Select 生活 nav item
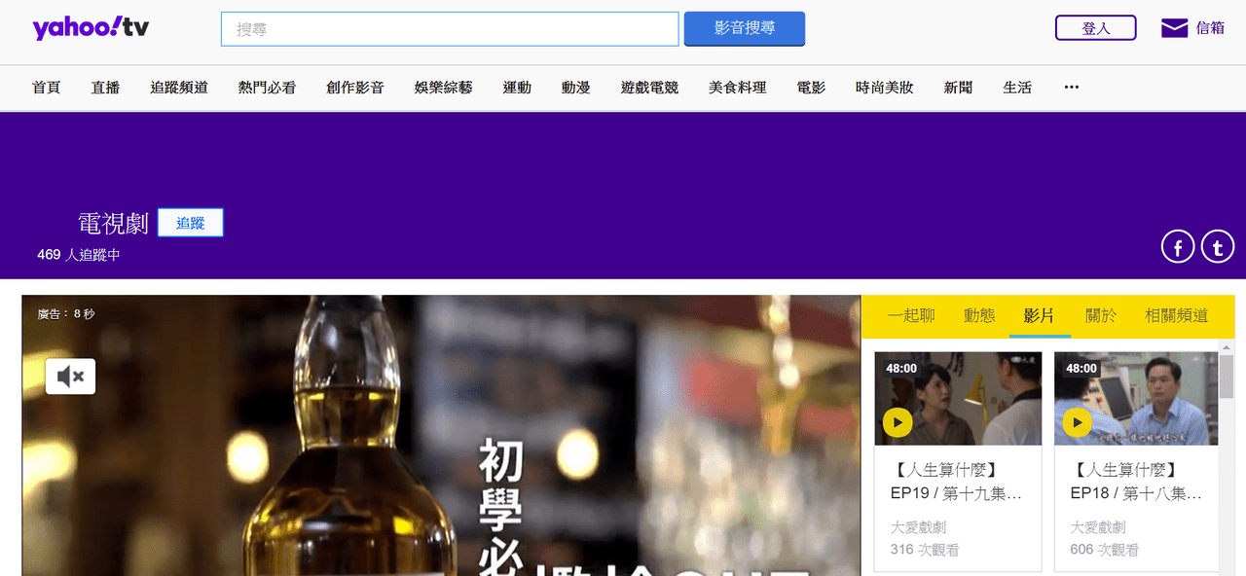Image resolution: width=1246 pixels, height=576 pixels. (1017, 88)
